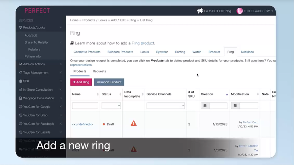The height and width of the screenshot is (165, 294).
Task: Click the Webpage Consultation icon
Action: coord(20,98)
